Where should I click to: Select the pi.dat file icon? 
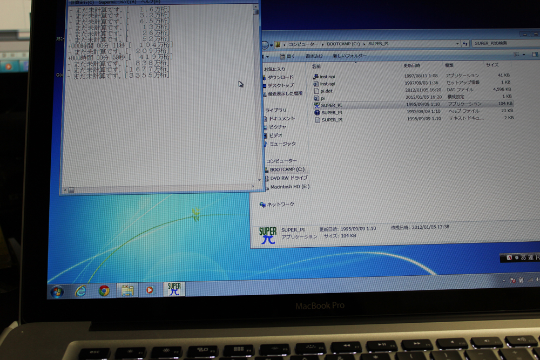tap(316, 91)
